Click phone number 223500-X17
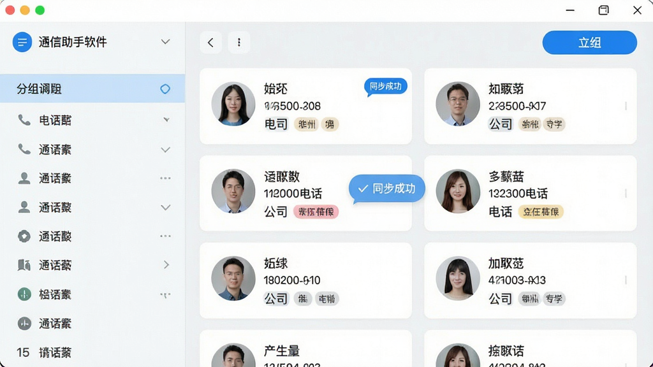The image size is (653, 367). (517, 106)
